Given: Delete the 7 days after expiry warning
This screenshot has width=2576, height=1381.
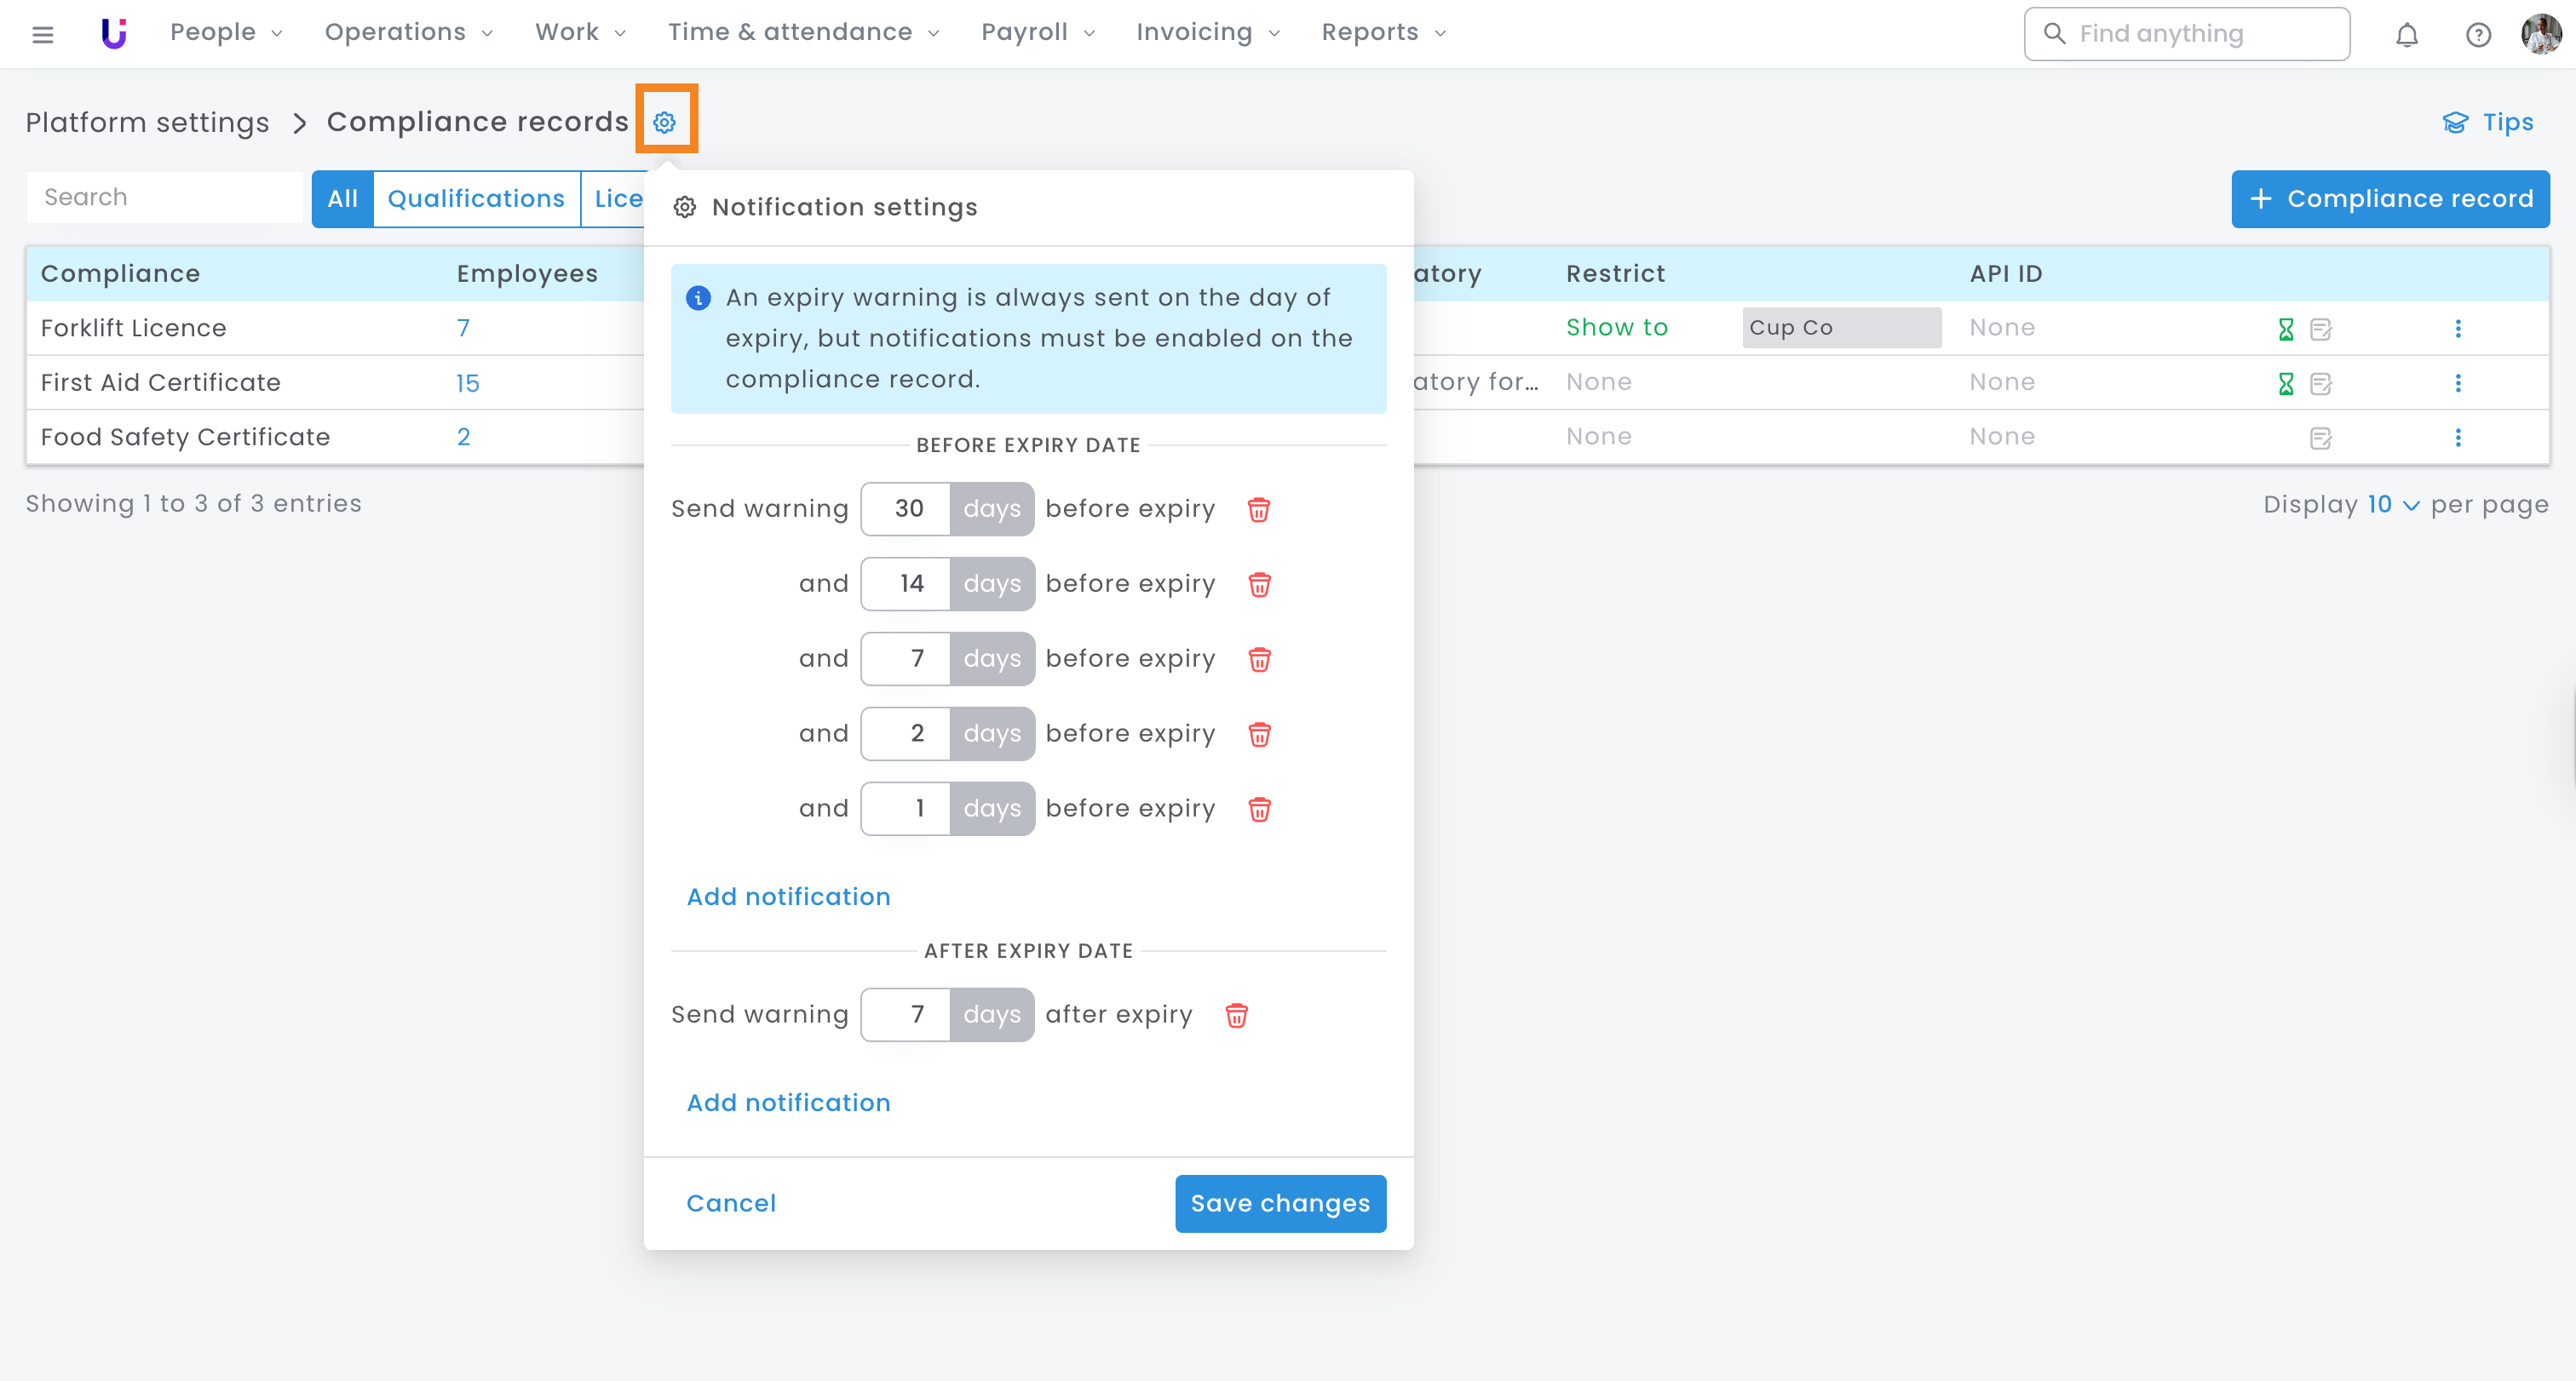Looking at the screenshot, I should [x=1236, y=1015].
